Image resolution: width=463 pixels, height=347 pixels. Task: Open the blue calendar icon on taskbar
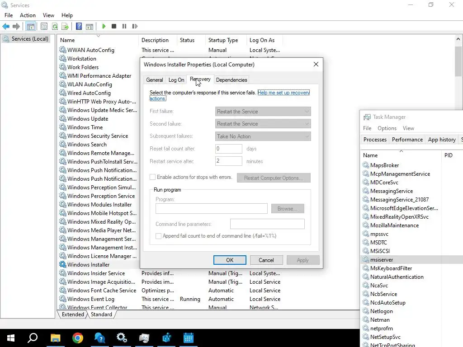[x=189, y=338]
